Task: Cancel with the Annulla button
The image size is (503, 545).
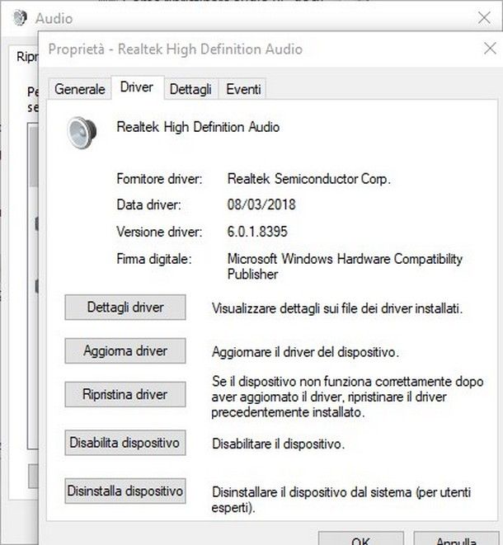Action: pos(457,538)
